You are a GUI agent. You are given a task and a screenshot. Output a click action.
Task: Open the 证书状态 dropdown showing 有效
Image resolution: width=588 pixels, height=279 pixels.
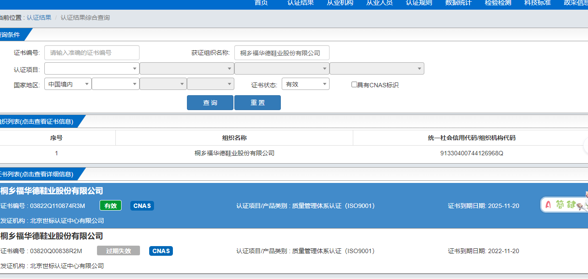(305, 84)
